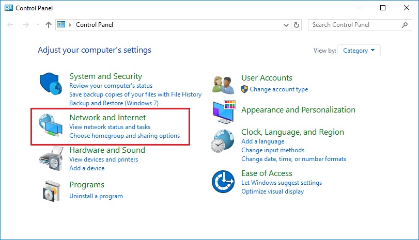The height and width of the screenshot is (240, 419).
Task: Click the Search Control Panel field
Action: click(x=355, y=25)
